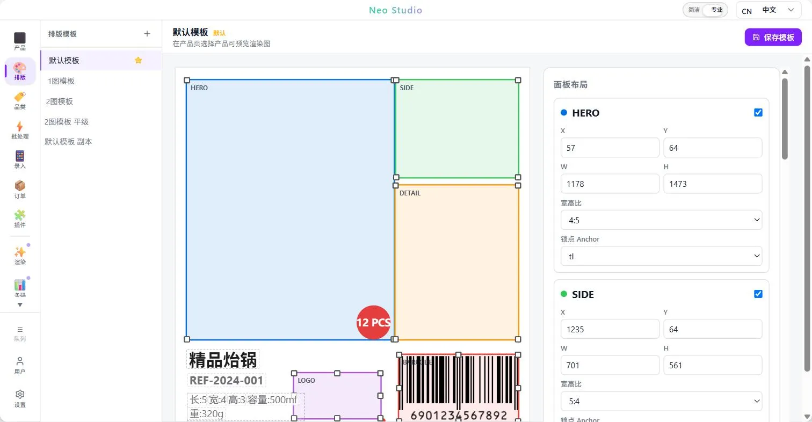812x422 pixels.
Task: Click the 精品炖锅 title text on canvas
Action: tap(223, 360)
